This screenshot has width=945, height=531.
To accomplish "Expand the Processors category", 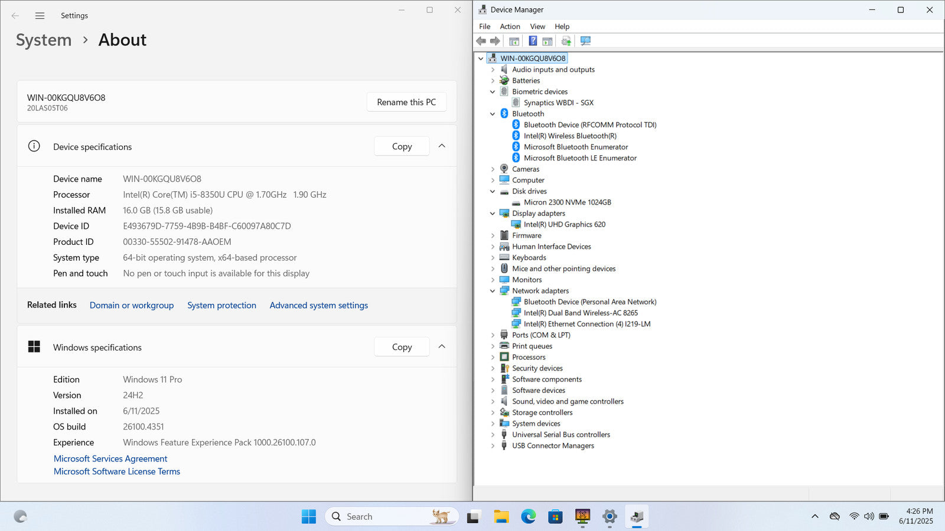I will click(x=493, y=357).
